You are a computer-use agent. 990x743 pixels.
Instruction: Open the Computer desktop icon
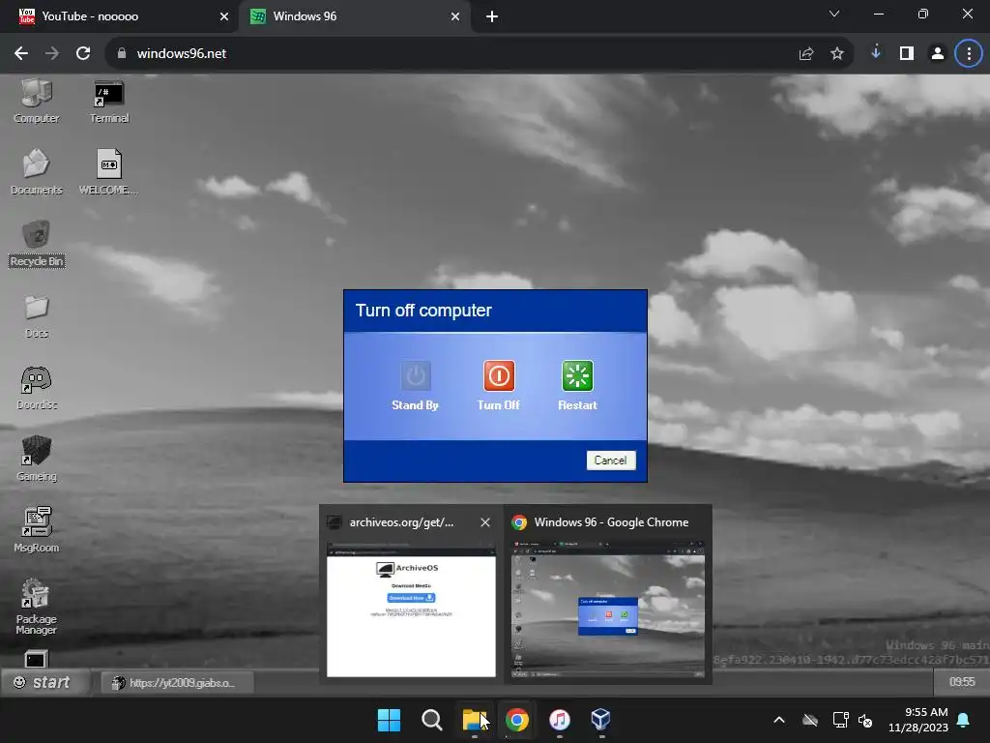coord(36,101)
